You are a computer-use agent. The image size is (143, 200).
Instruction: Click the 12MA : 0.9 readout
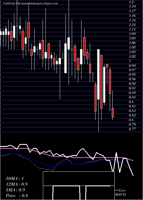tap(17, 184)
